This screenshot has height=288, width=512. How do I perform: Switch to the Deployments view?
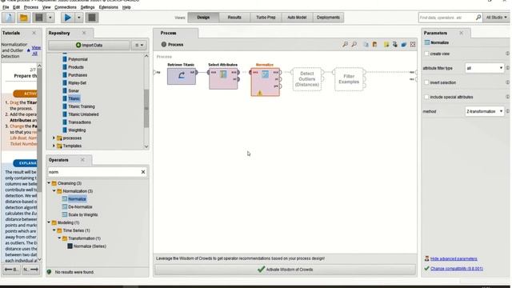point(328,18)
